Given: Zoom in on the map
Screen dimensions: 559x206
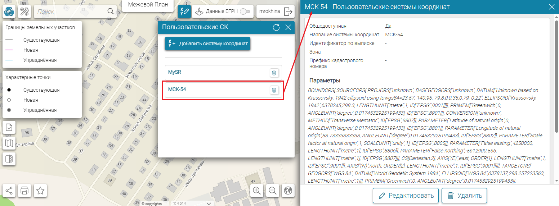Looking at the screenshot, I should 257,191.
